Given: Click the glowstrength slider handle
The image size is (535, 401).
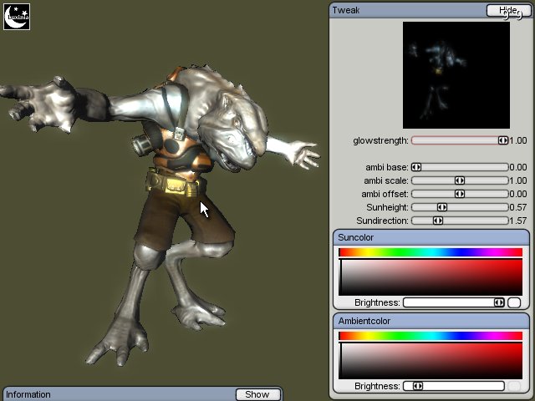Looking at the screenshot, I should (x=502, y=140).
